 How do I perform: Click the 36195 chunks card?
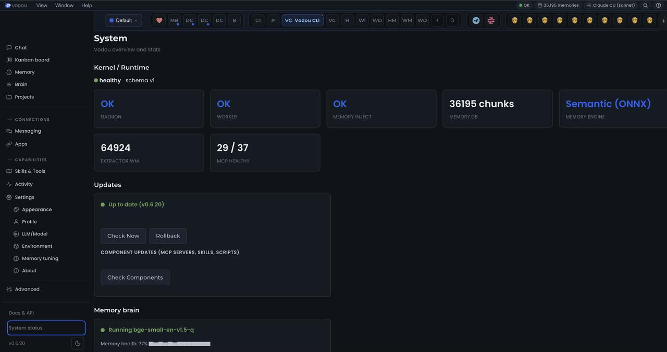(498, 108)
